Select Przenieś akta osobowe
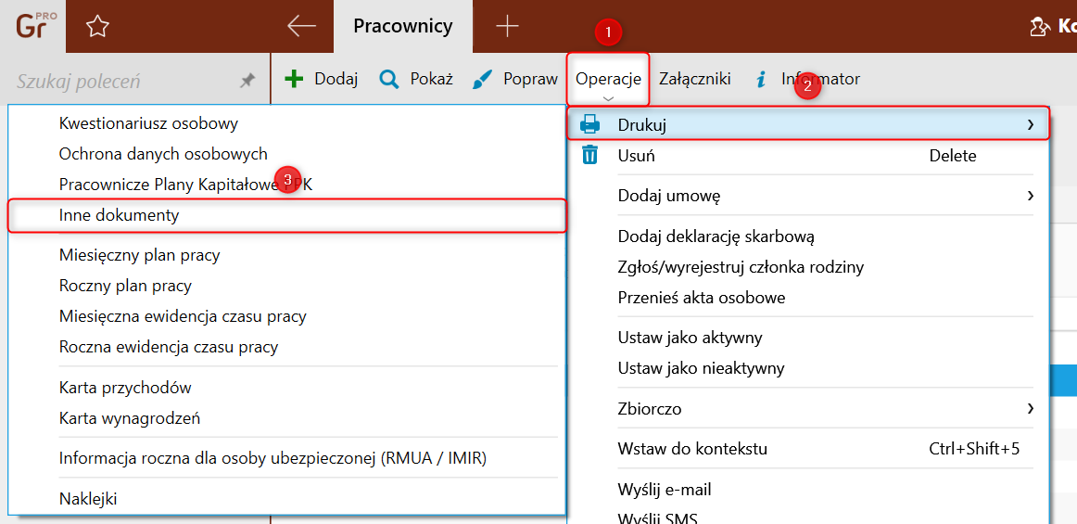 pyautogui.click(x=808, y=298)
